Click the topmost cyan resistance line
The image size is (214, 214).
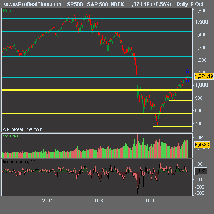tap(97, 19)
